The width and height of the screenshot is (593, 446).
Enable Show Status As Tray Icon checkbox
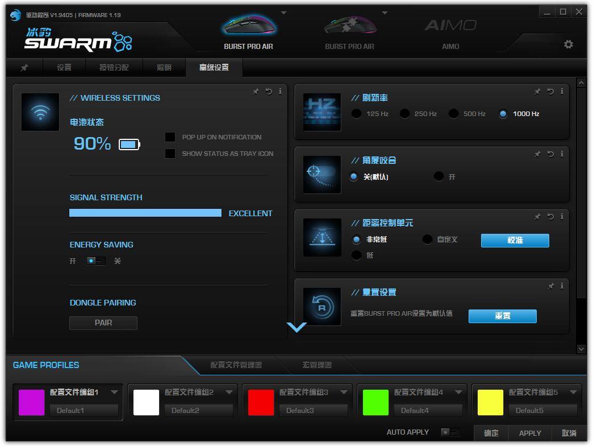[x=170, y=154]
